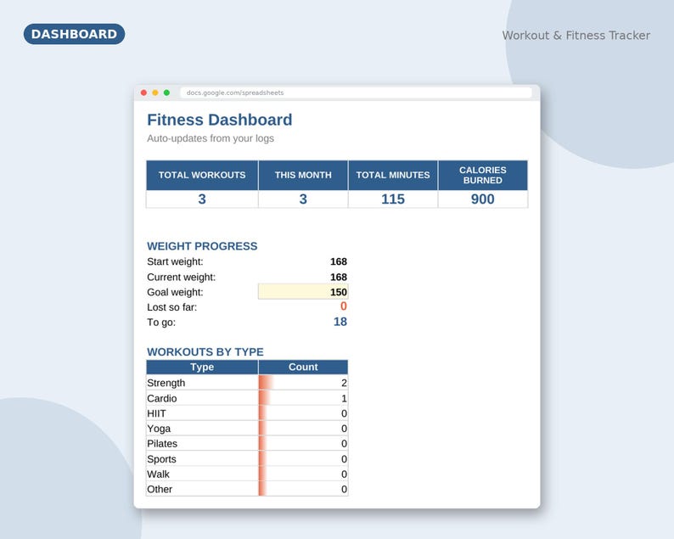Select the Lost so far value 0

[344, 306]
